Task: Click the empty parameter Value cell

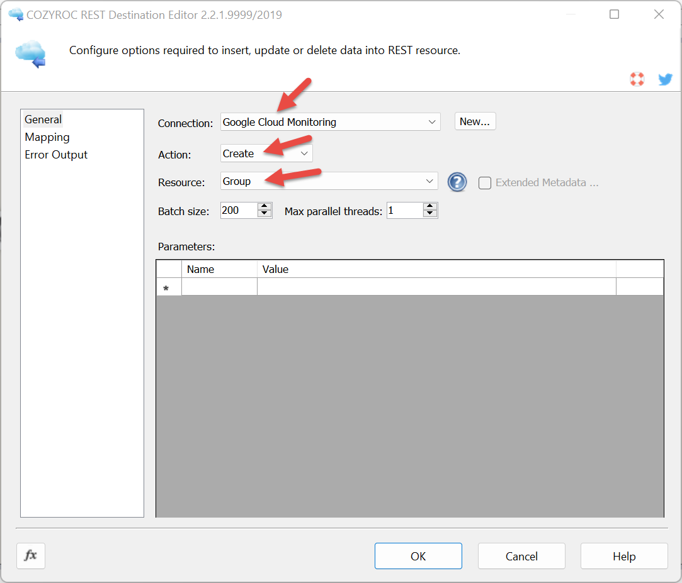Action: 436,287
